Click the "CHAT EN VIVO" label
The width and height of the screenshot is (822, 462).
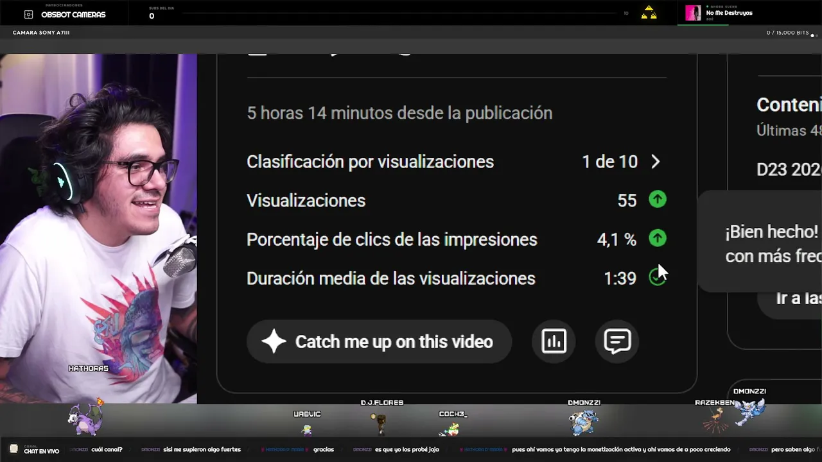click(42, 451)
